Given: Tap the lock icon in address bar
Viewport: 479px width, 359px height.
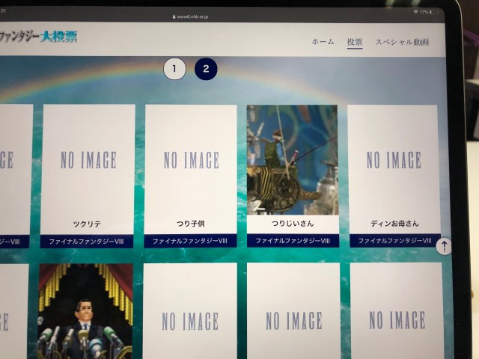Looking at the screenshot, I should pyautogui.click(x=174, y=14).
